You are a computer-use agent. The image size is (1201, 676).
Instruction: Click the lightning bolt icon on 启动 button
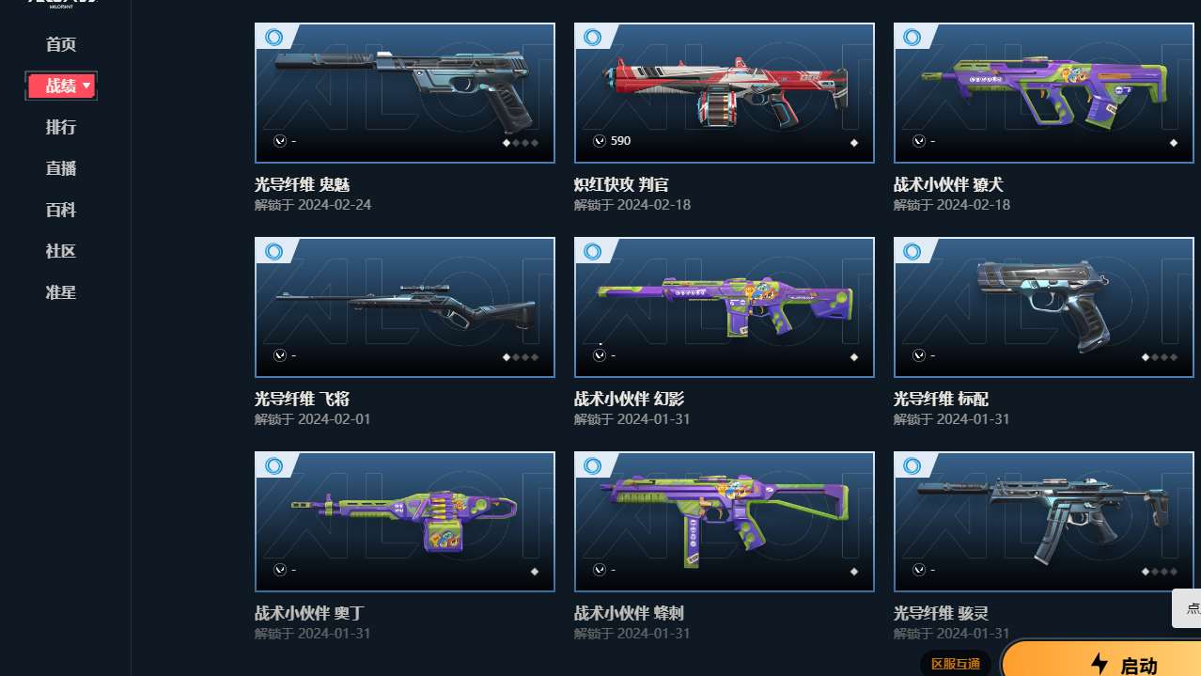(x=1100, y=664)
